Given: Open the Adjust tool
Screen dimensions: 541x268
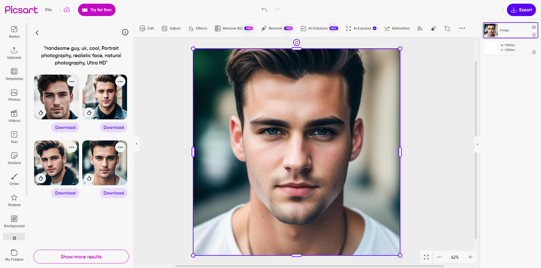Looking at the screenshot, I should 171,28.
